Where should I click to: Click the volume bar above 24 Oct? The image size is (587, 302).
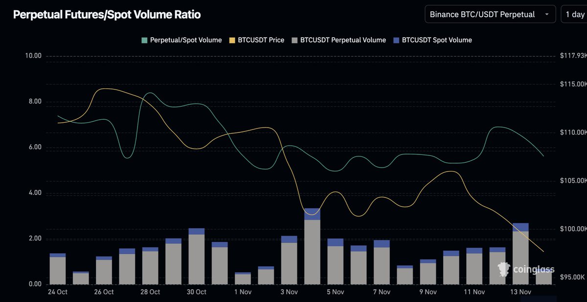pyautogui.click(x=58, y=269)
